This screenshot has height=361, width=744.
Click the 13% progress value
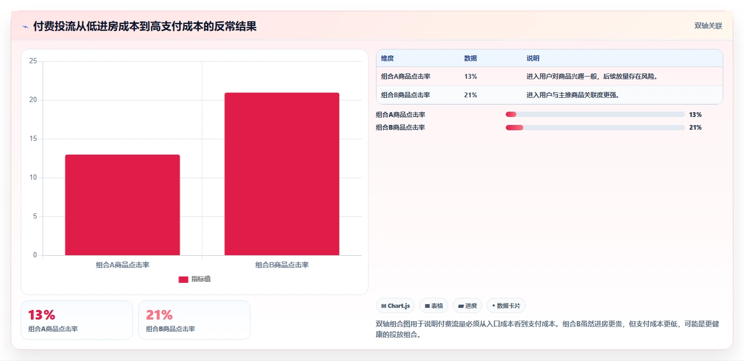(x=695, y=114)
